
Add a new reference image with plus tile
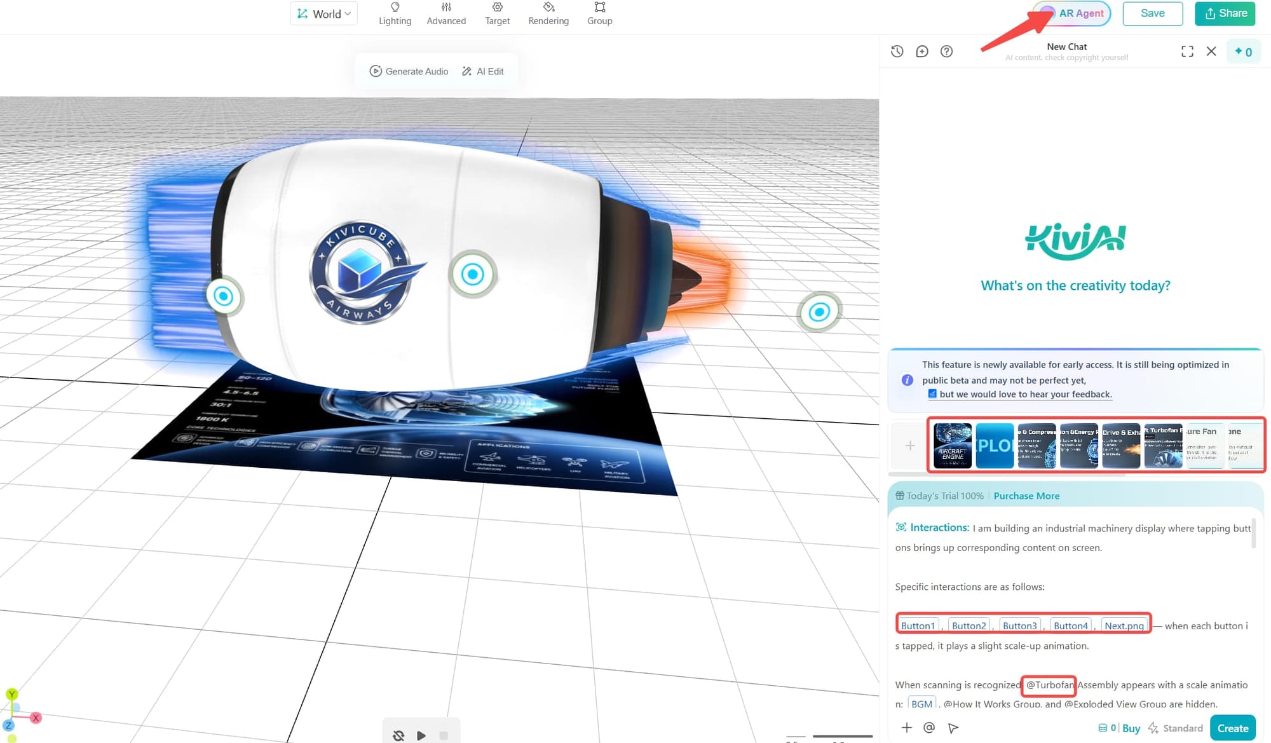coord(910,446)
